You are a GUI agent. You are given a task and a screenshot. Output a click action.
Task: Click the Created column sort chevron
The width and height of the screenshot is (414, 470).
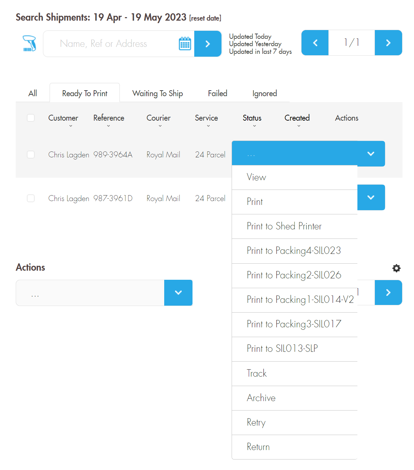click(299, 126)
